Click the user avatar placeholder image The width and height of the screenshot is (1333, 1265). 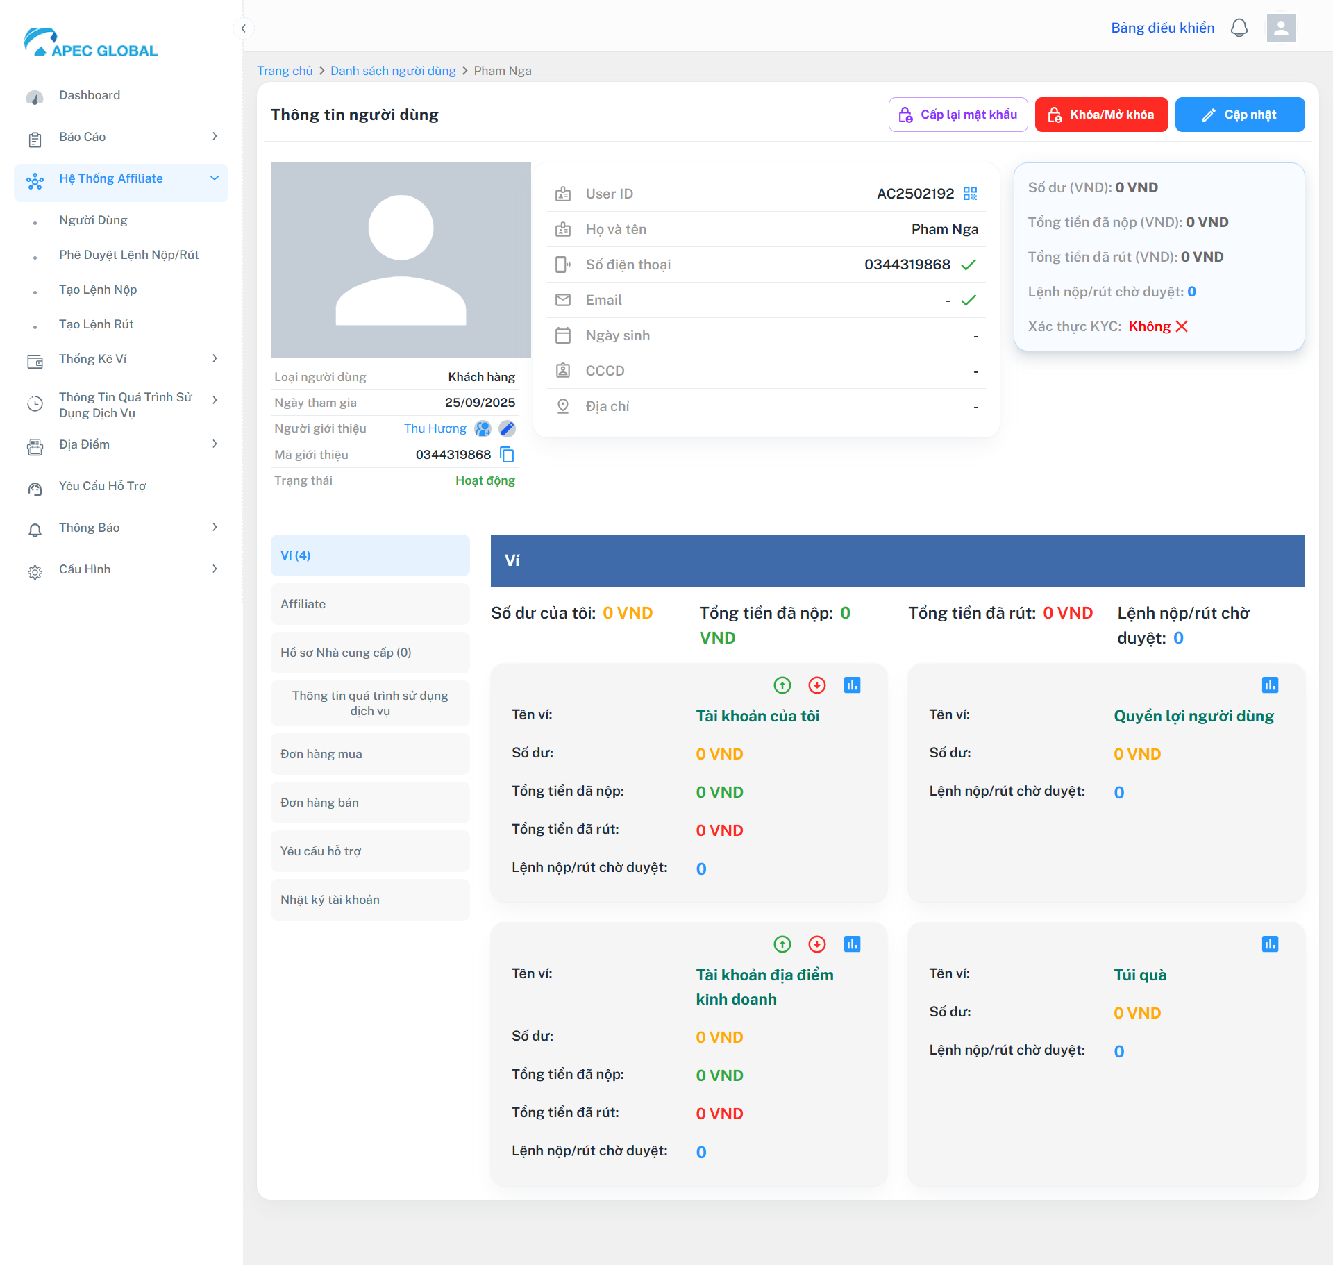[401, 260]
